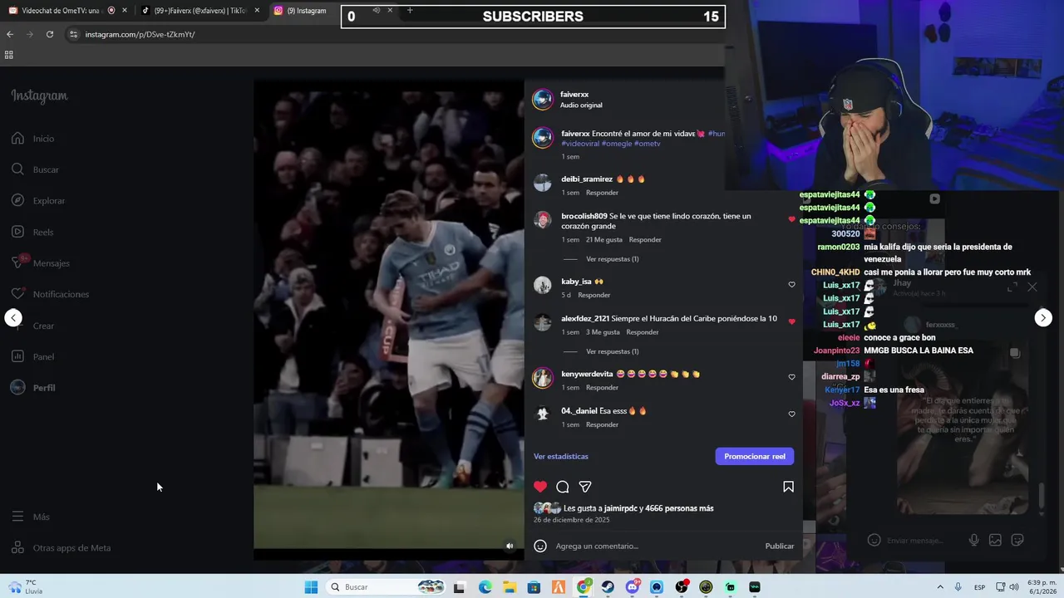Close the Videochat de OmeTV tab
Image resolution: width=1064 pixels, height=598 pixels.
coord(125,11)
